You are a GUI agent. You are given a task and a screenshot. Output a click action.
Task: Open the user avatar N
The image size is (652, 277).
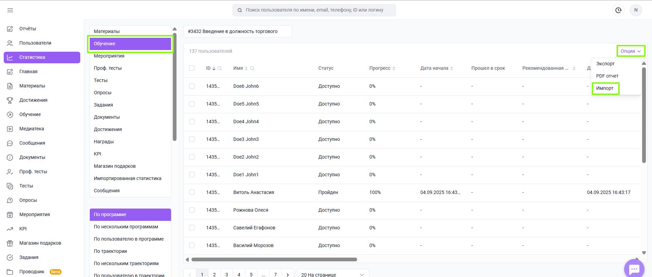click(x=636, y=10)
